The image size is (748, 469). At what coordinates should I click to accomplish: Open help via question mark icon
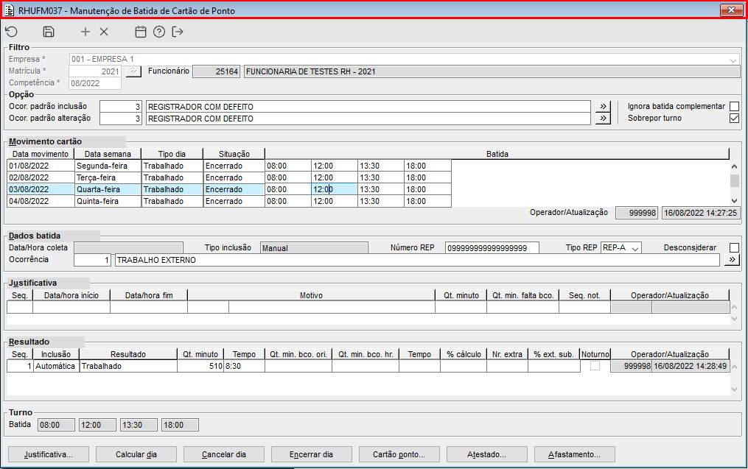click(159, 32)
